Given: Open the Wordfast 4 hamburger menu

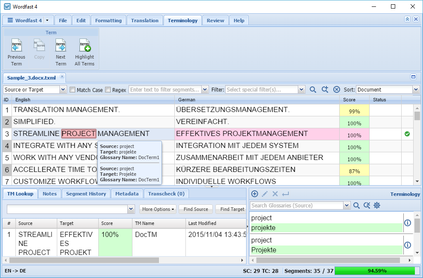Looking at the screenshot, I should click(x=10, y=20).
